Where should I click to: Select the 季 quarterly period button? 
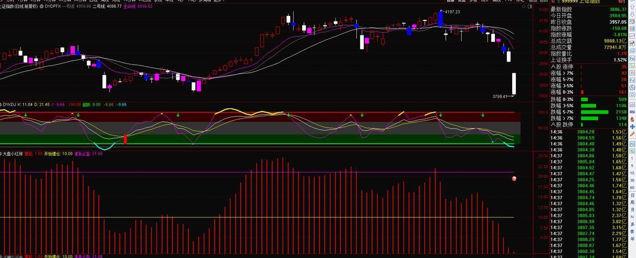633,232
